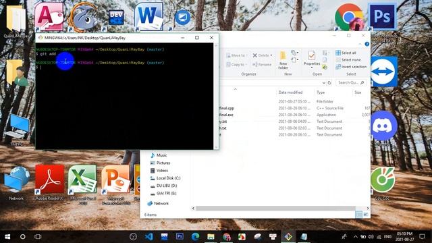Click the volume icon in system tray
Screen dimensions: 432x243
click(x=371, y=237)
